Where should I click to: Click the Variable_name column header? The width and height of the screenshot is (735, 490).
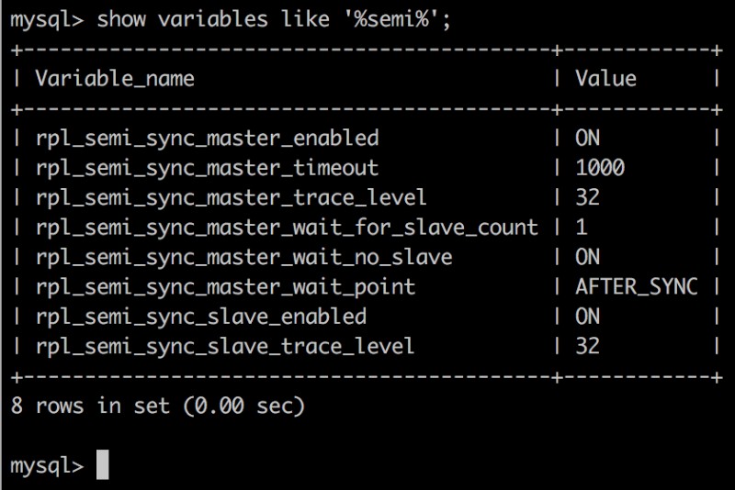[x=115, y=79]
